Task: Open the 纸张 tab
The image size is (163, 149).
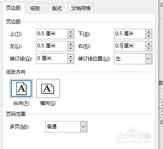Action: pyautogui.click(x=35, y=9)
